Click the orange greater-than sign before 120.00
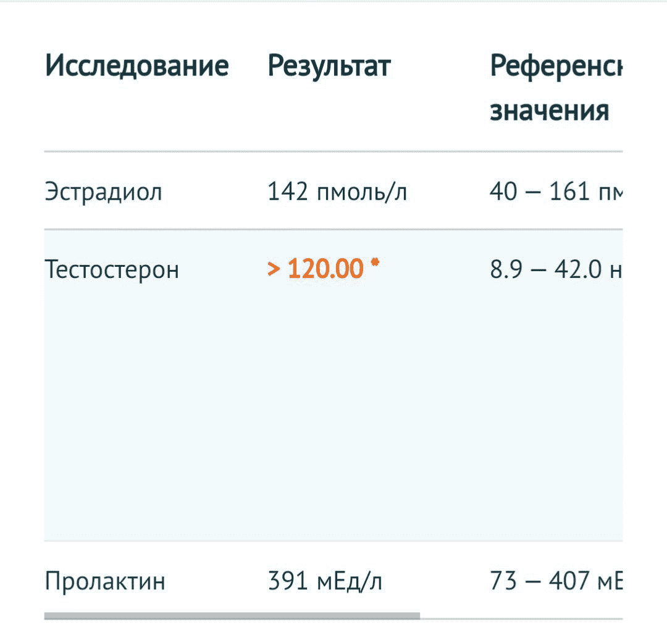The height and width of the screenshot is (627, 667). coord(274,269)
